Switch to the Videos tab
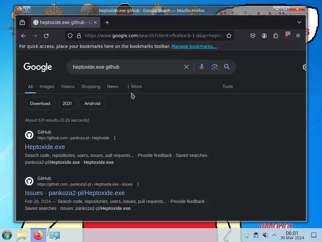Image resolution: width=322 pixels, height=242 pixels. pyautogui.click(x=68, y=87)
